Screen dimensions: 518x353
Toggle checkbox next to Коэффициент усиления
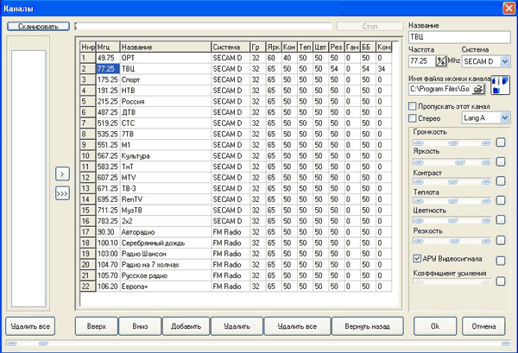pos(501,281)
